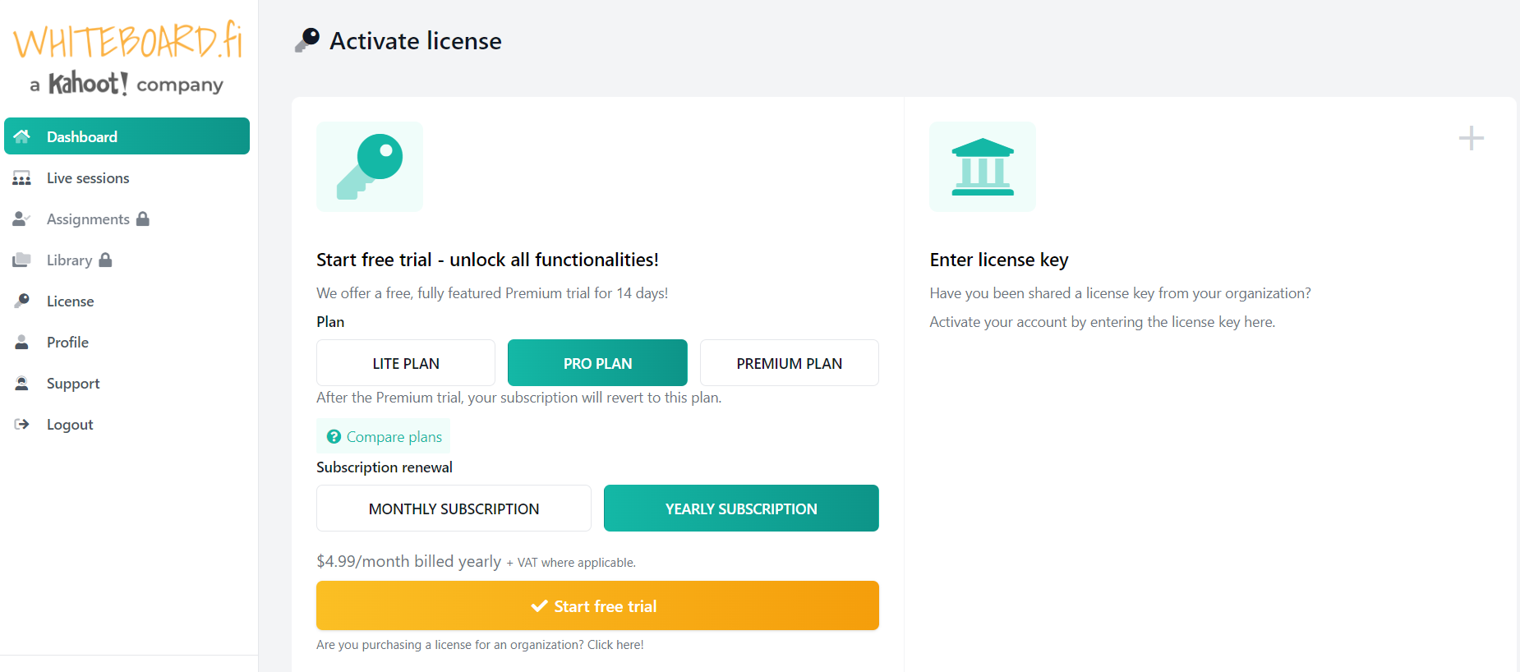This screenshot has height=672, width=1520.
Task: Click the Profile person icon
Action: tap(22, 342)
